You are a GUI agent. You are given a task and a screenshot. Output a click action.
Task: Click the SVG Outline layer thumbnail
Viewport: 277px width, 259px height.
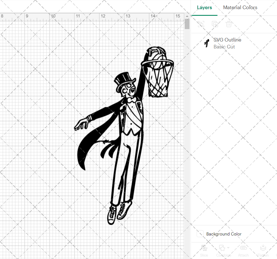[x=207, y=43]
